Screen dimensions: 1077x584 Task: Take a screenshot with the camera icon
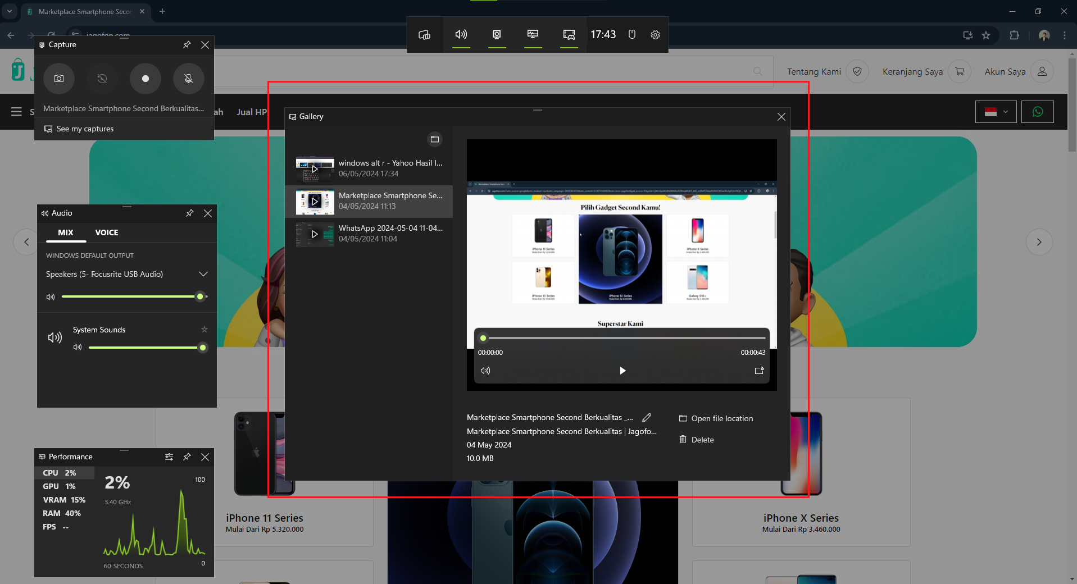coord(59,79)
